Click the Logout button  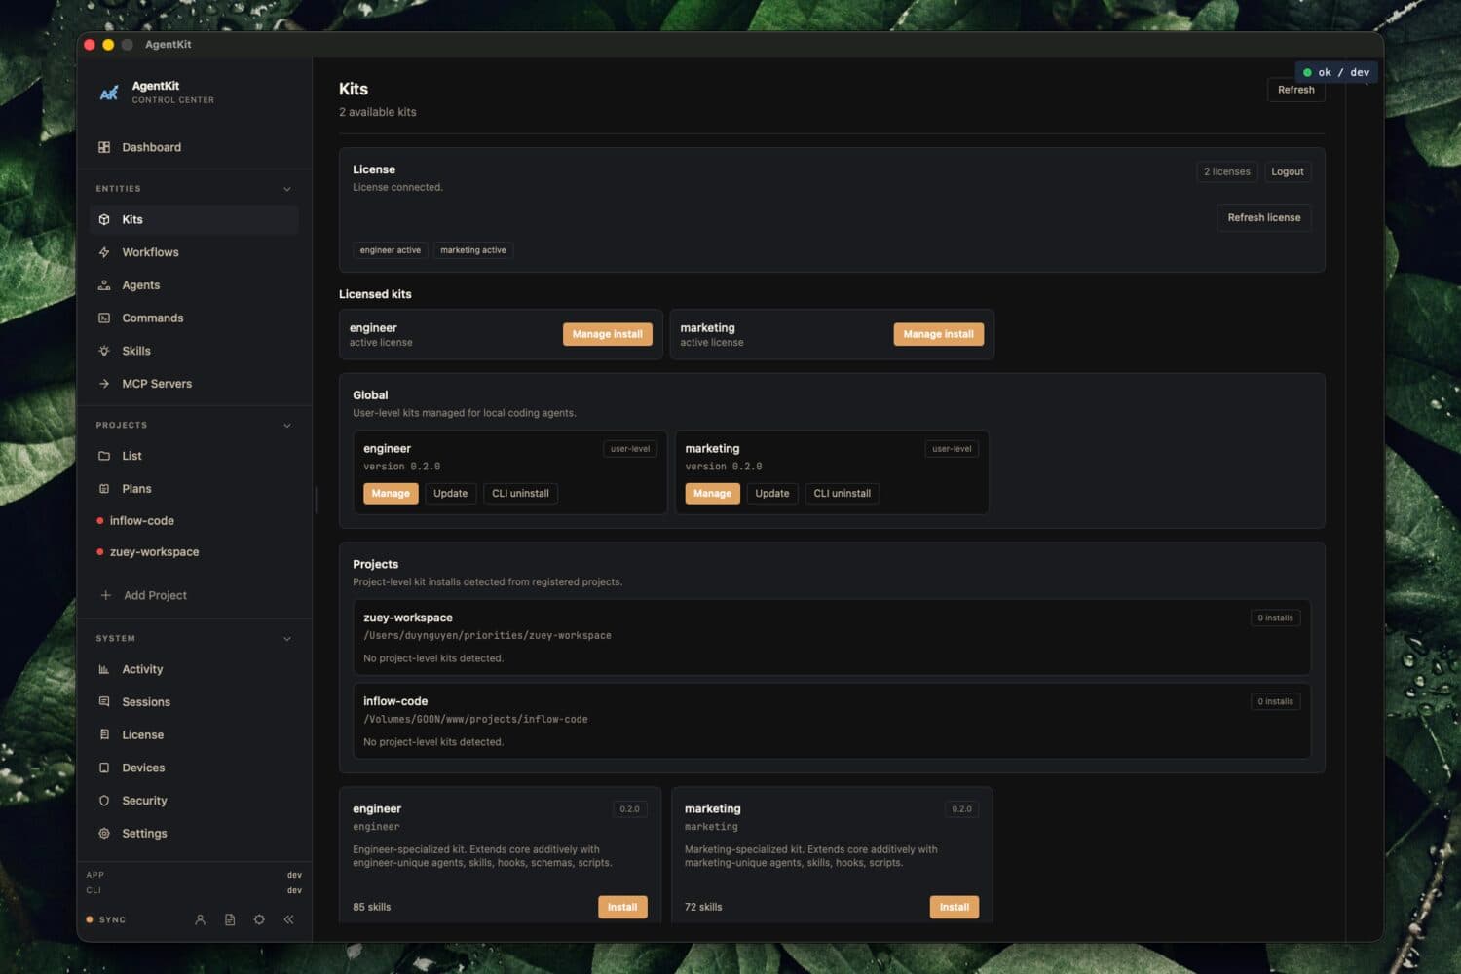point(1287,171)
